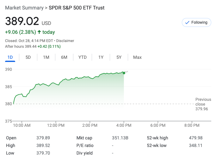
Task: Click the green up arrow icon
Action: pyautogui.click(x=39, y=32)
